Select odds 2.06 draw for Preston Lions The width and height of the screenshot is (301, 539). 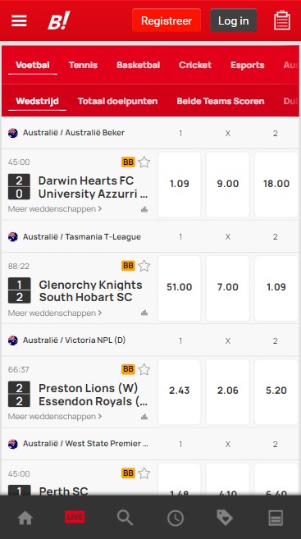coord(227,391)
